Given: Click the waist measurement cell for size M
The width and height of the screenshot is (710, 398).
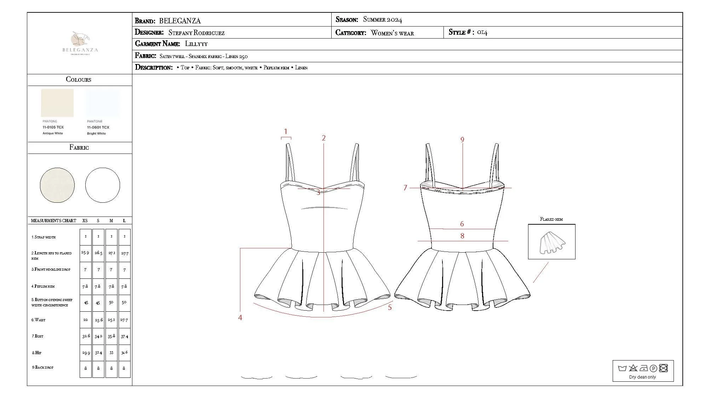Looking at the screenshot, I should coord(111,319).
